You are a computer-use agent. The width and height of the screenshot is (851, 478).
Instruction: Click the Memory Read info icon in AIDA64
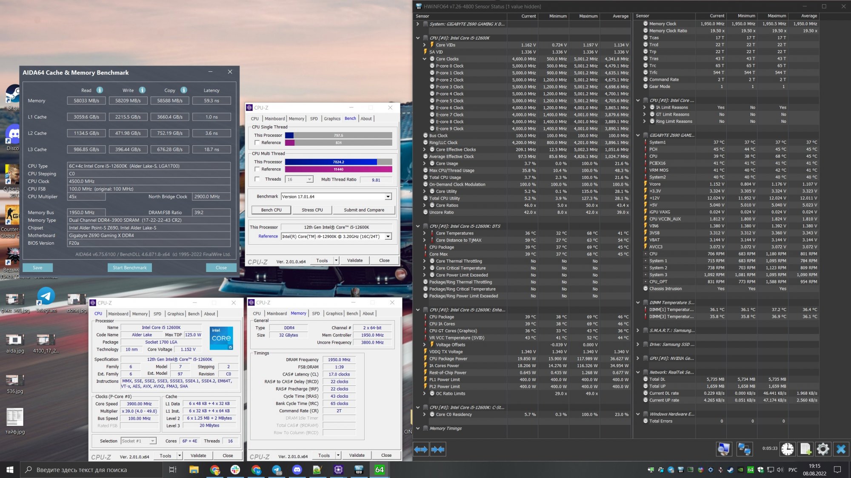[x=100, y=90]
